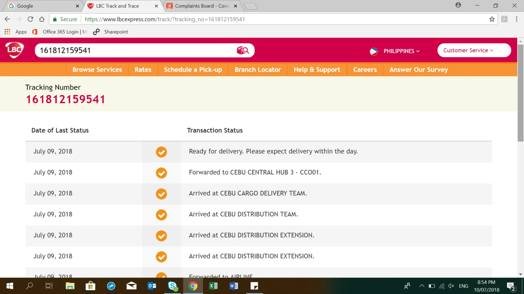Open Action Center notifications icon
The height and width of the screenshot is (294, 524).
click(511, 286)
